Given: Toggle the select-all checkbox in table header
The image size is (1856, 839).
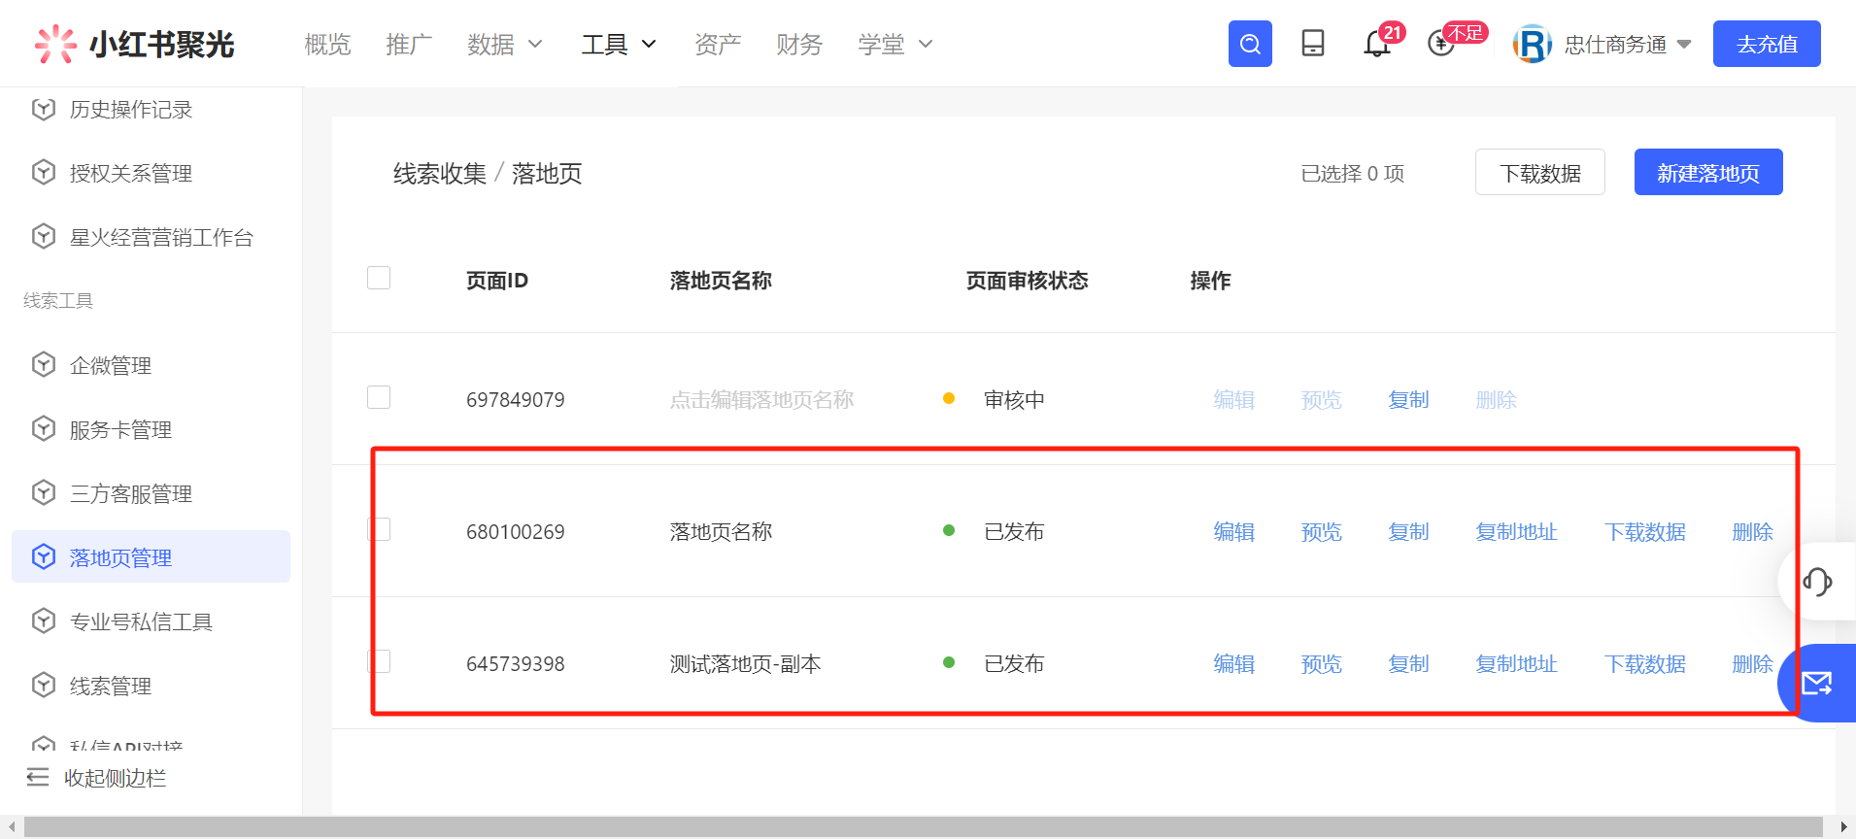Looking at the screenshot, I should point(379,279).
